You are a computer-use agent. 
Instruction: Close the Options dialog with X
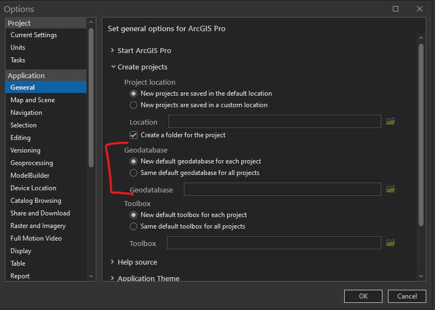(x=419, y=9)
